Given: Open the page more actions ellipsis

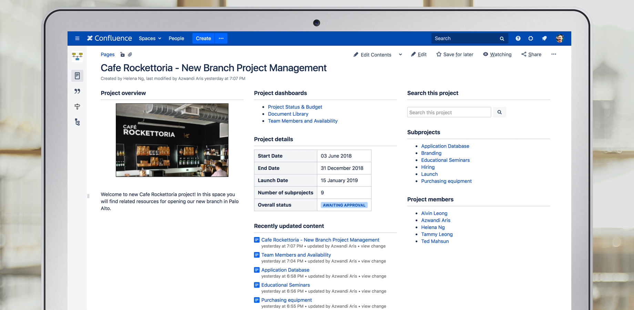Looking at the screenshot, I should [554, 54].
